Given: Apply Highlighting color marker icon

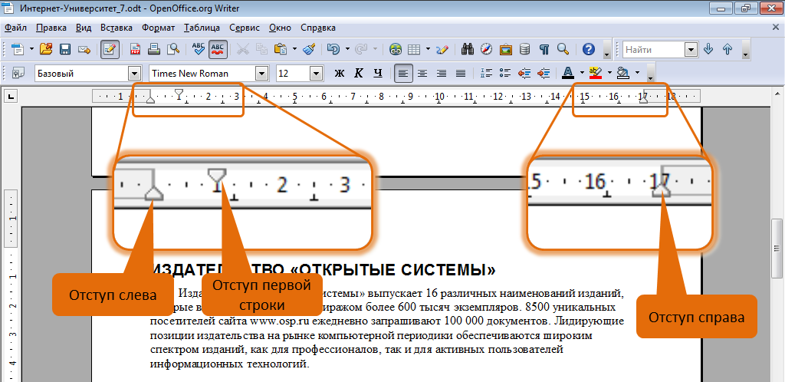Looking at the screenshot, I should (595, 74).
